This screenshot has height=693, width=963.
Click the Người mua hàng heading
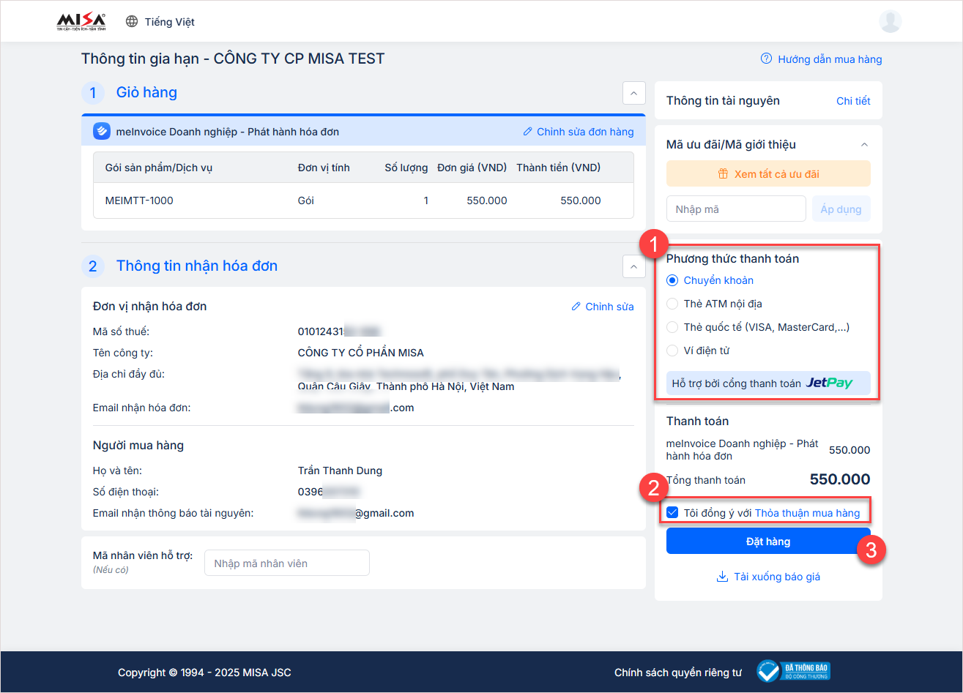point(138,446)
